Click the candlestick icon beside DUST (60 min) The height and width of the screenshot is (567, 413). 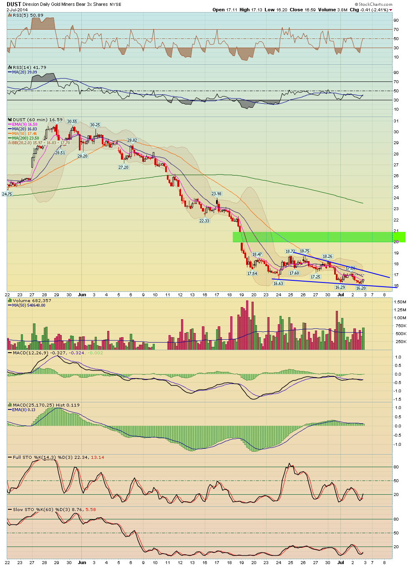coord(10,120)
